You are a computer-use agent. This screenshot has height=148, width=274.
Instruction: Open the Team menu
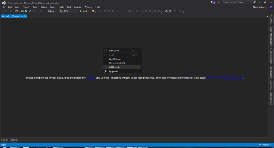point(52,7)
